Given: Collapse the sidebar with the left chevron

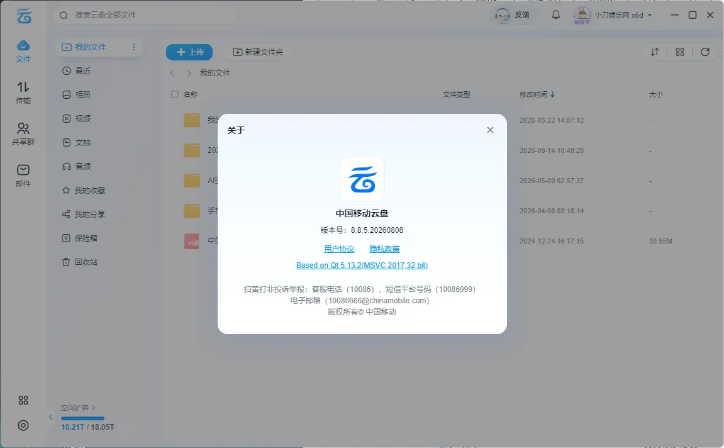Looking at the screenshot, I should click(51, 418).
